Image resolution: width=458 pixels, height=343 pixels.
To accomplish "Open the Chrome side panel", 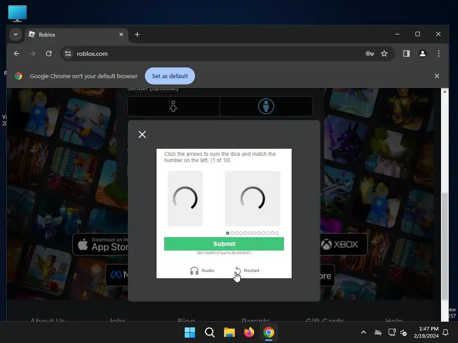I will coord(406,54).
